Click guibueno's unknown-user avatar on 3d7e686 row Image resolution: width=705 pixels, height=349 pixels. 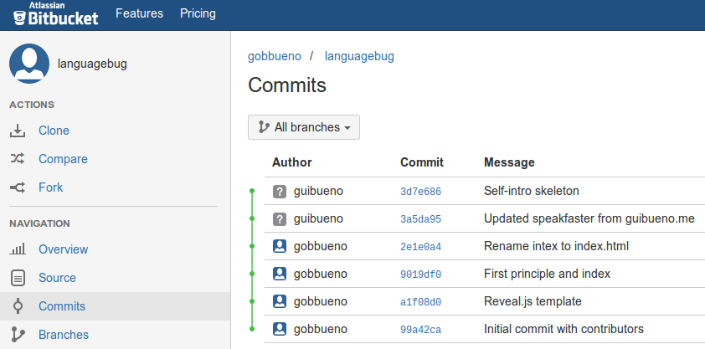pyautogui.click(x=280, y=192)
